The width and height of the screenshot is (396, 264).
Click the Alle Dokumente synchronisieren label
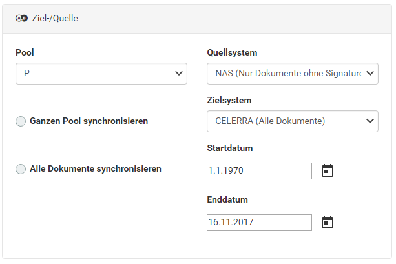pos(96,169)
